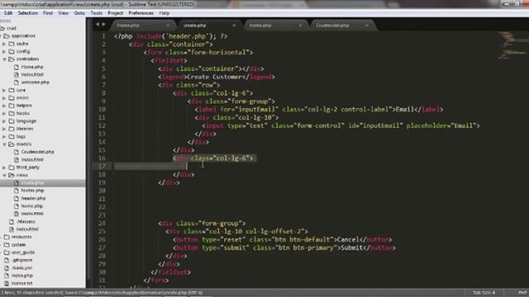Expand the third_party folder

(4, 167)
